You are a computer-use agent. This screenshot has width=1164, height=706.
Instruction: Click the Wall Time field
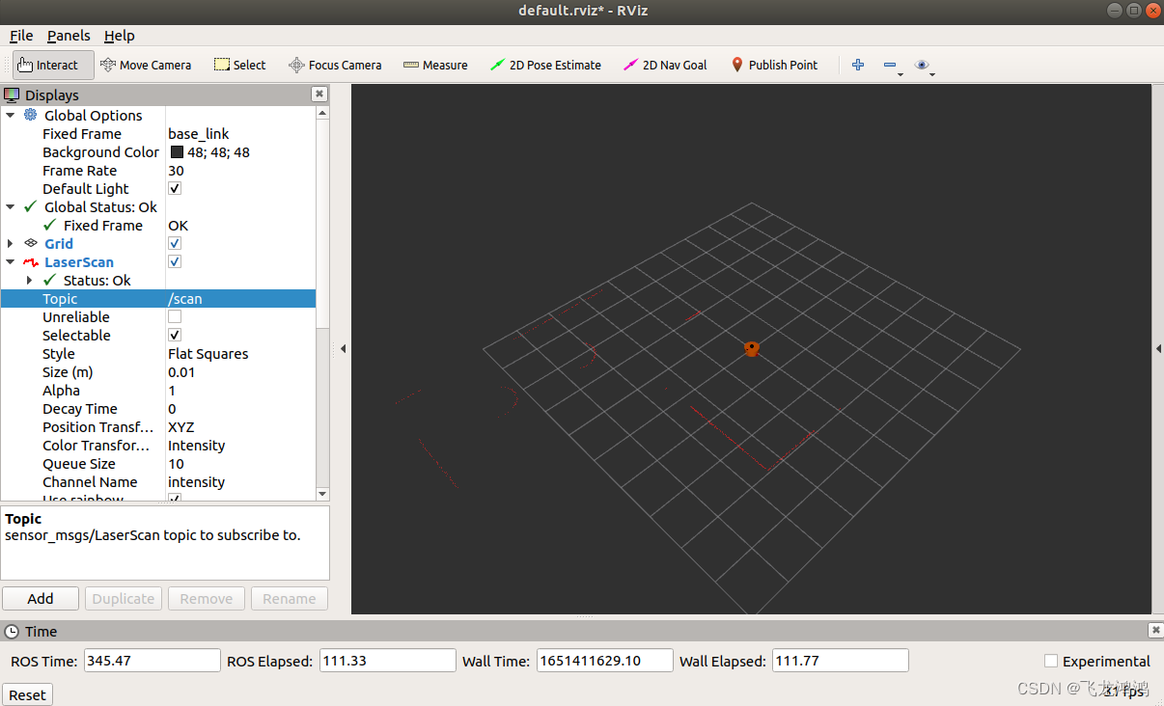click(604, 661)
